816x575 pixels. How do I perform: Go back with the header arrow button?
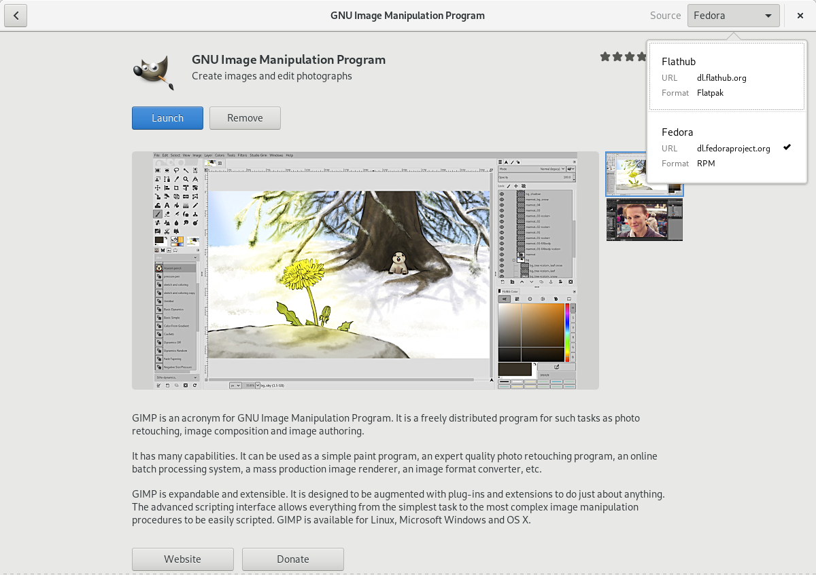[x=16, y=16]
